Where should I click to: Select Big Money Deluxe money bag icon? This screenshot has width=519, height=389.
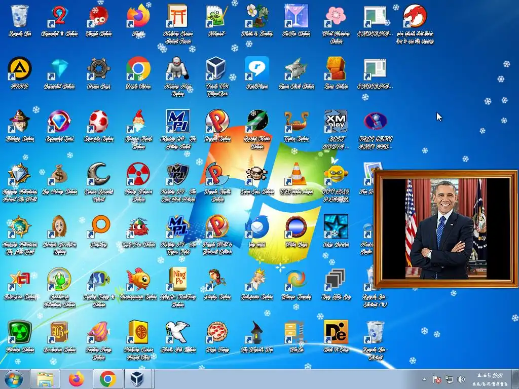[59, 174]
